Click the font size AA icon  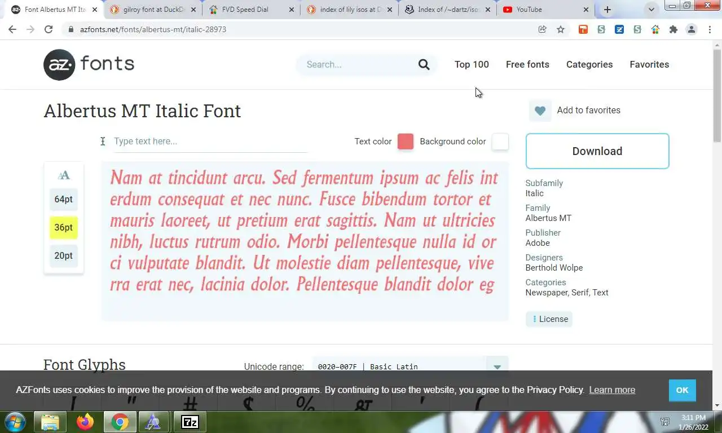(64, 175)
